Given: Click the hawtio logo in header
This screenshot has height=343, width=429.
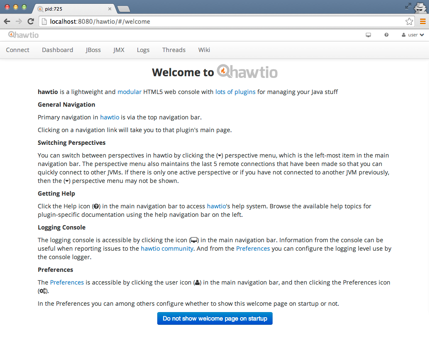Looking at the screenshot, I should [23, 35].
